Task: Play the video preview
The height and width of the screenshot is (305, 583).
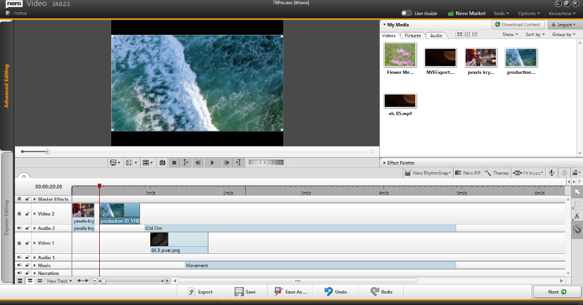Action: 212,163
